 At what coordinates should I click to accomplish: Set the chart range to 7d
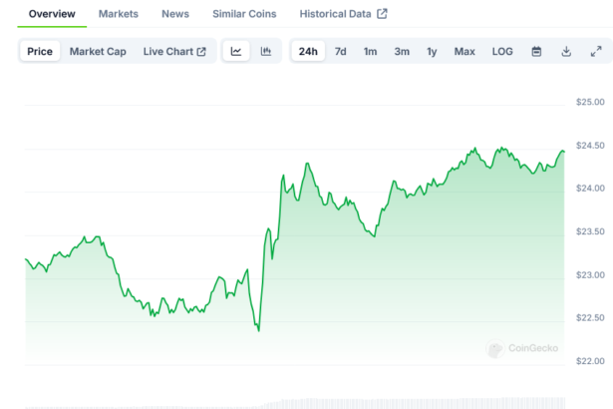341,52
